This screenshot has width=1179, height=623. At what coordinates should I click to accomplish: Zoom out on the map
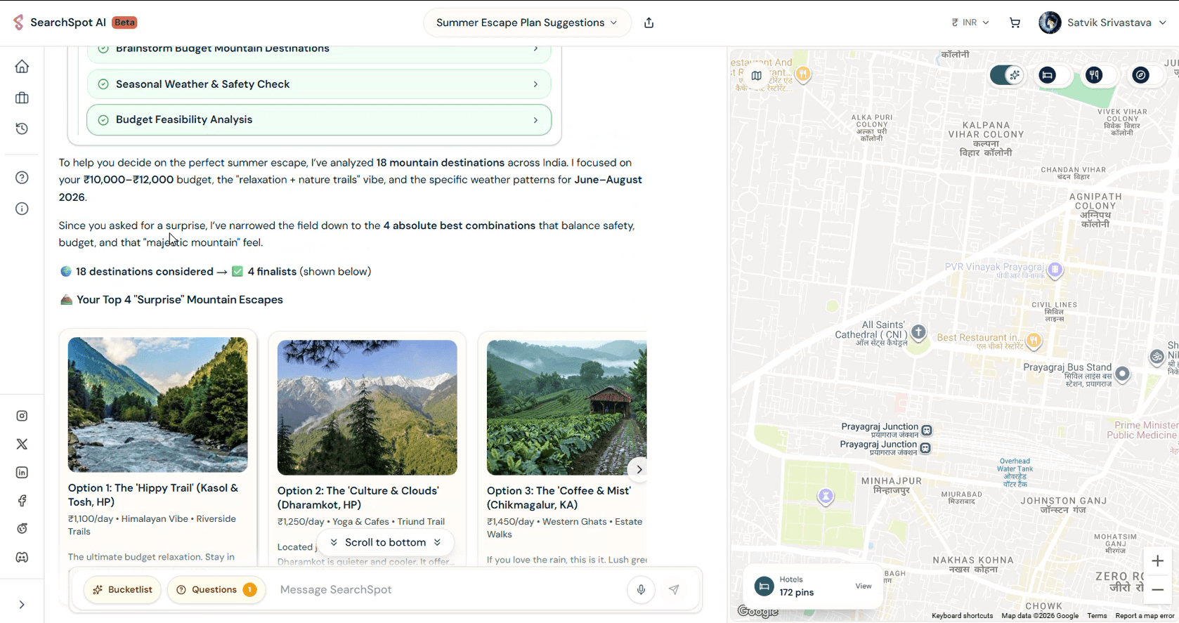click(x=1157, y=590)
